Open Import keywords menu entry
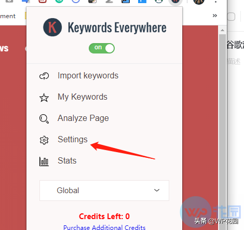 88,76
